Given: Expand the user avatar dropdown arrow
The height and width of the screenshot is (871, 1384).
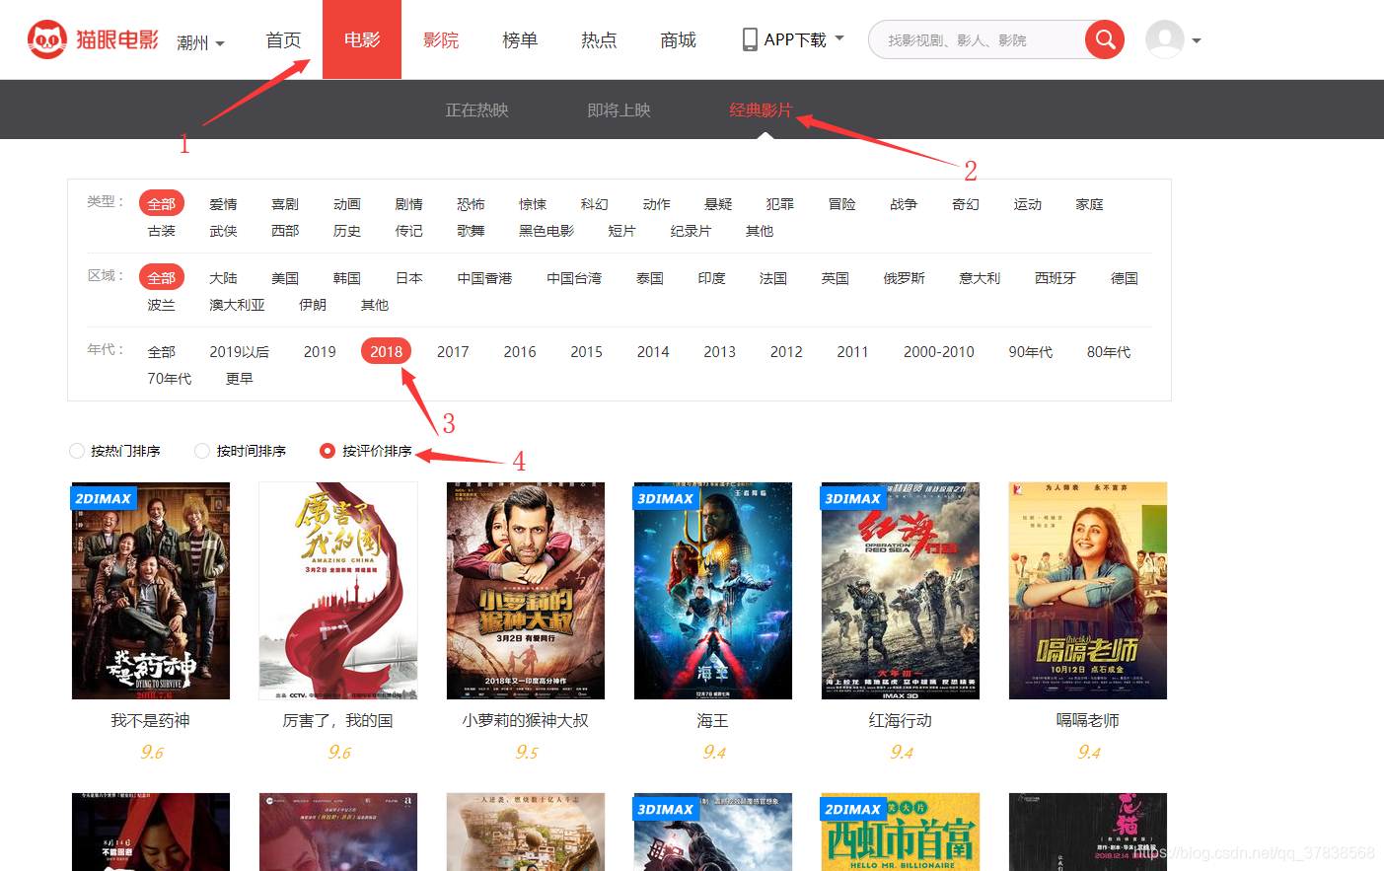Looking at the screenshot, I should [1197, 40].
